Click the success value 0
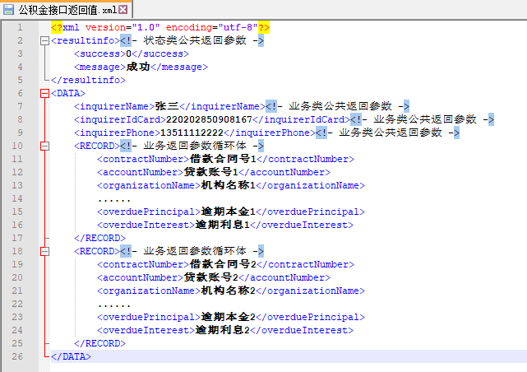The width and height of the screenshot is (527, 372). click(x=129, y=53)
